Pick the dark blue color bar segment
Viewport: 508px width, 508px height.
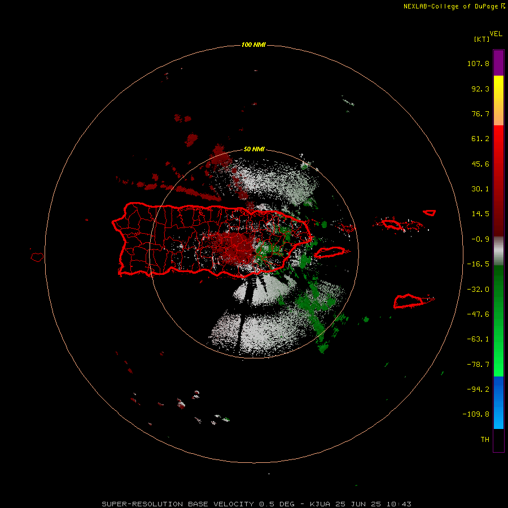click(498, 389)
